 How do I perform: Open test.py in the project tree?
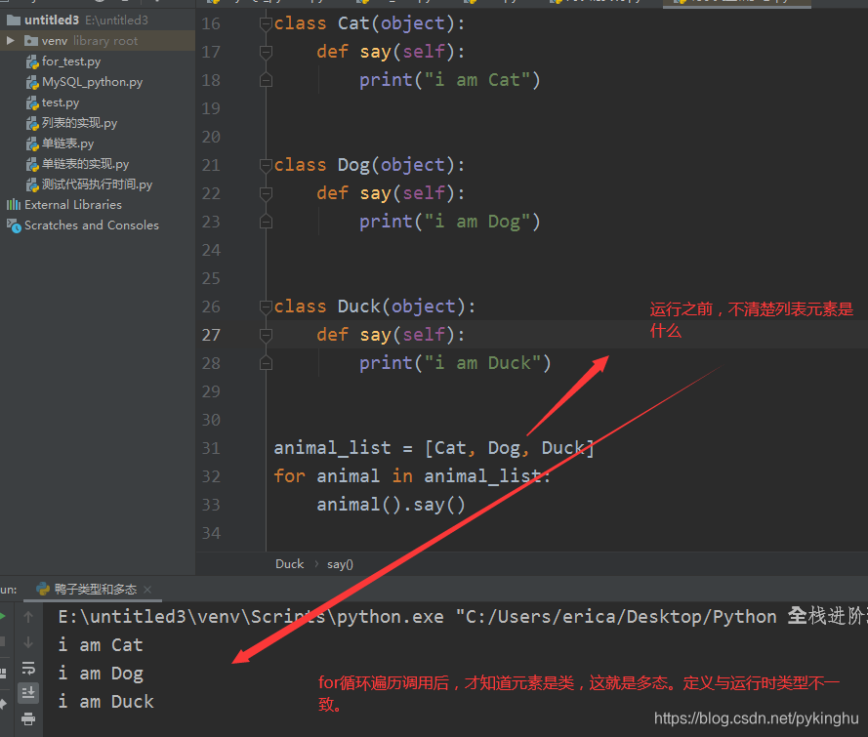pyautogui.click(x=61, y=102)
